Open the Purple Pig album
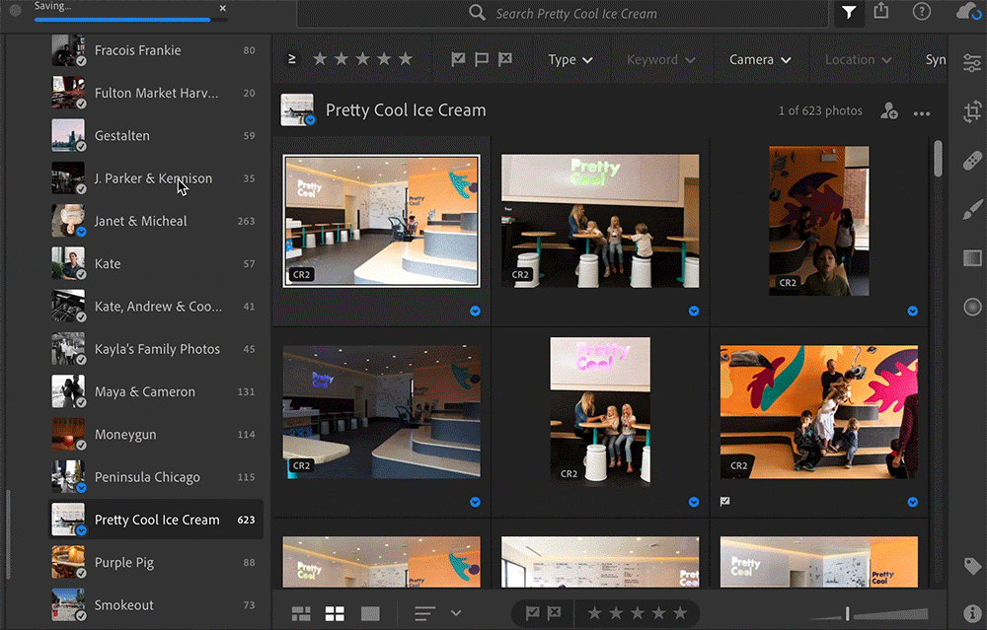 click(156, 563)
